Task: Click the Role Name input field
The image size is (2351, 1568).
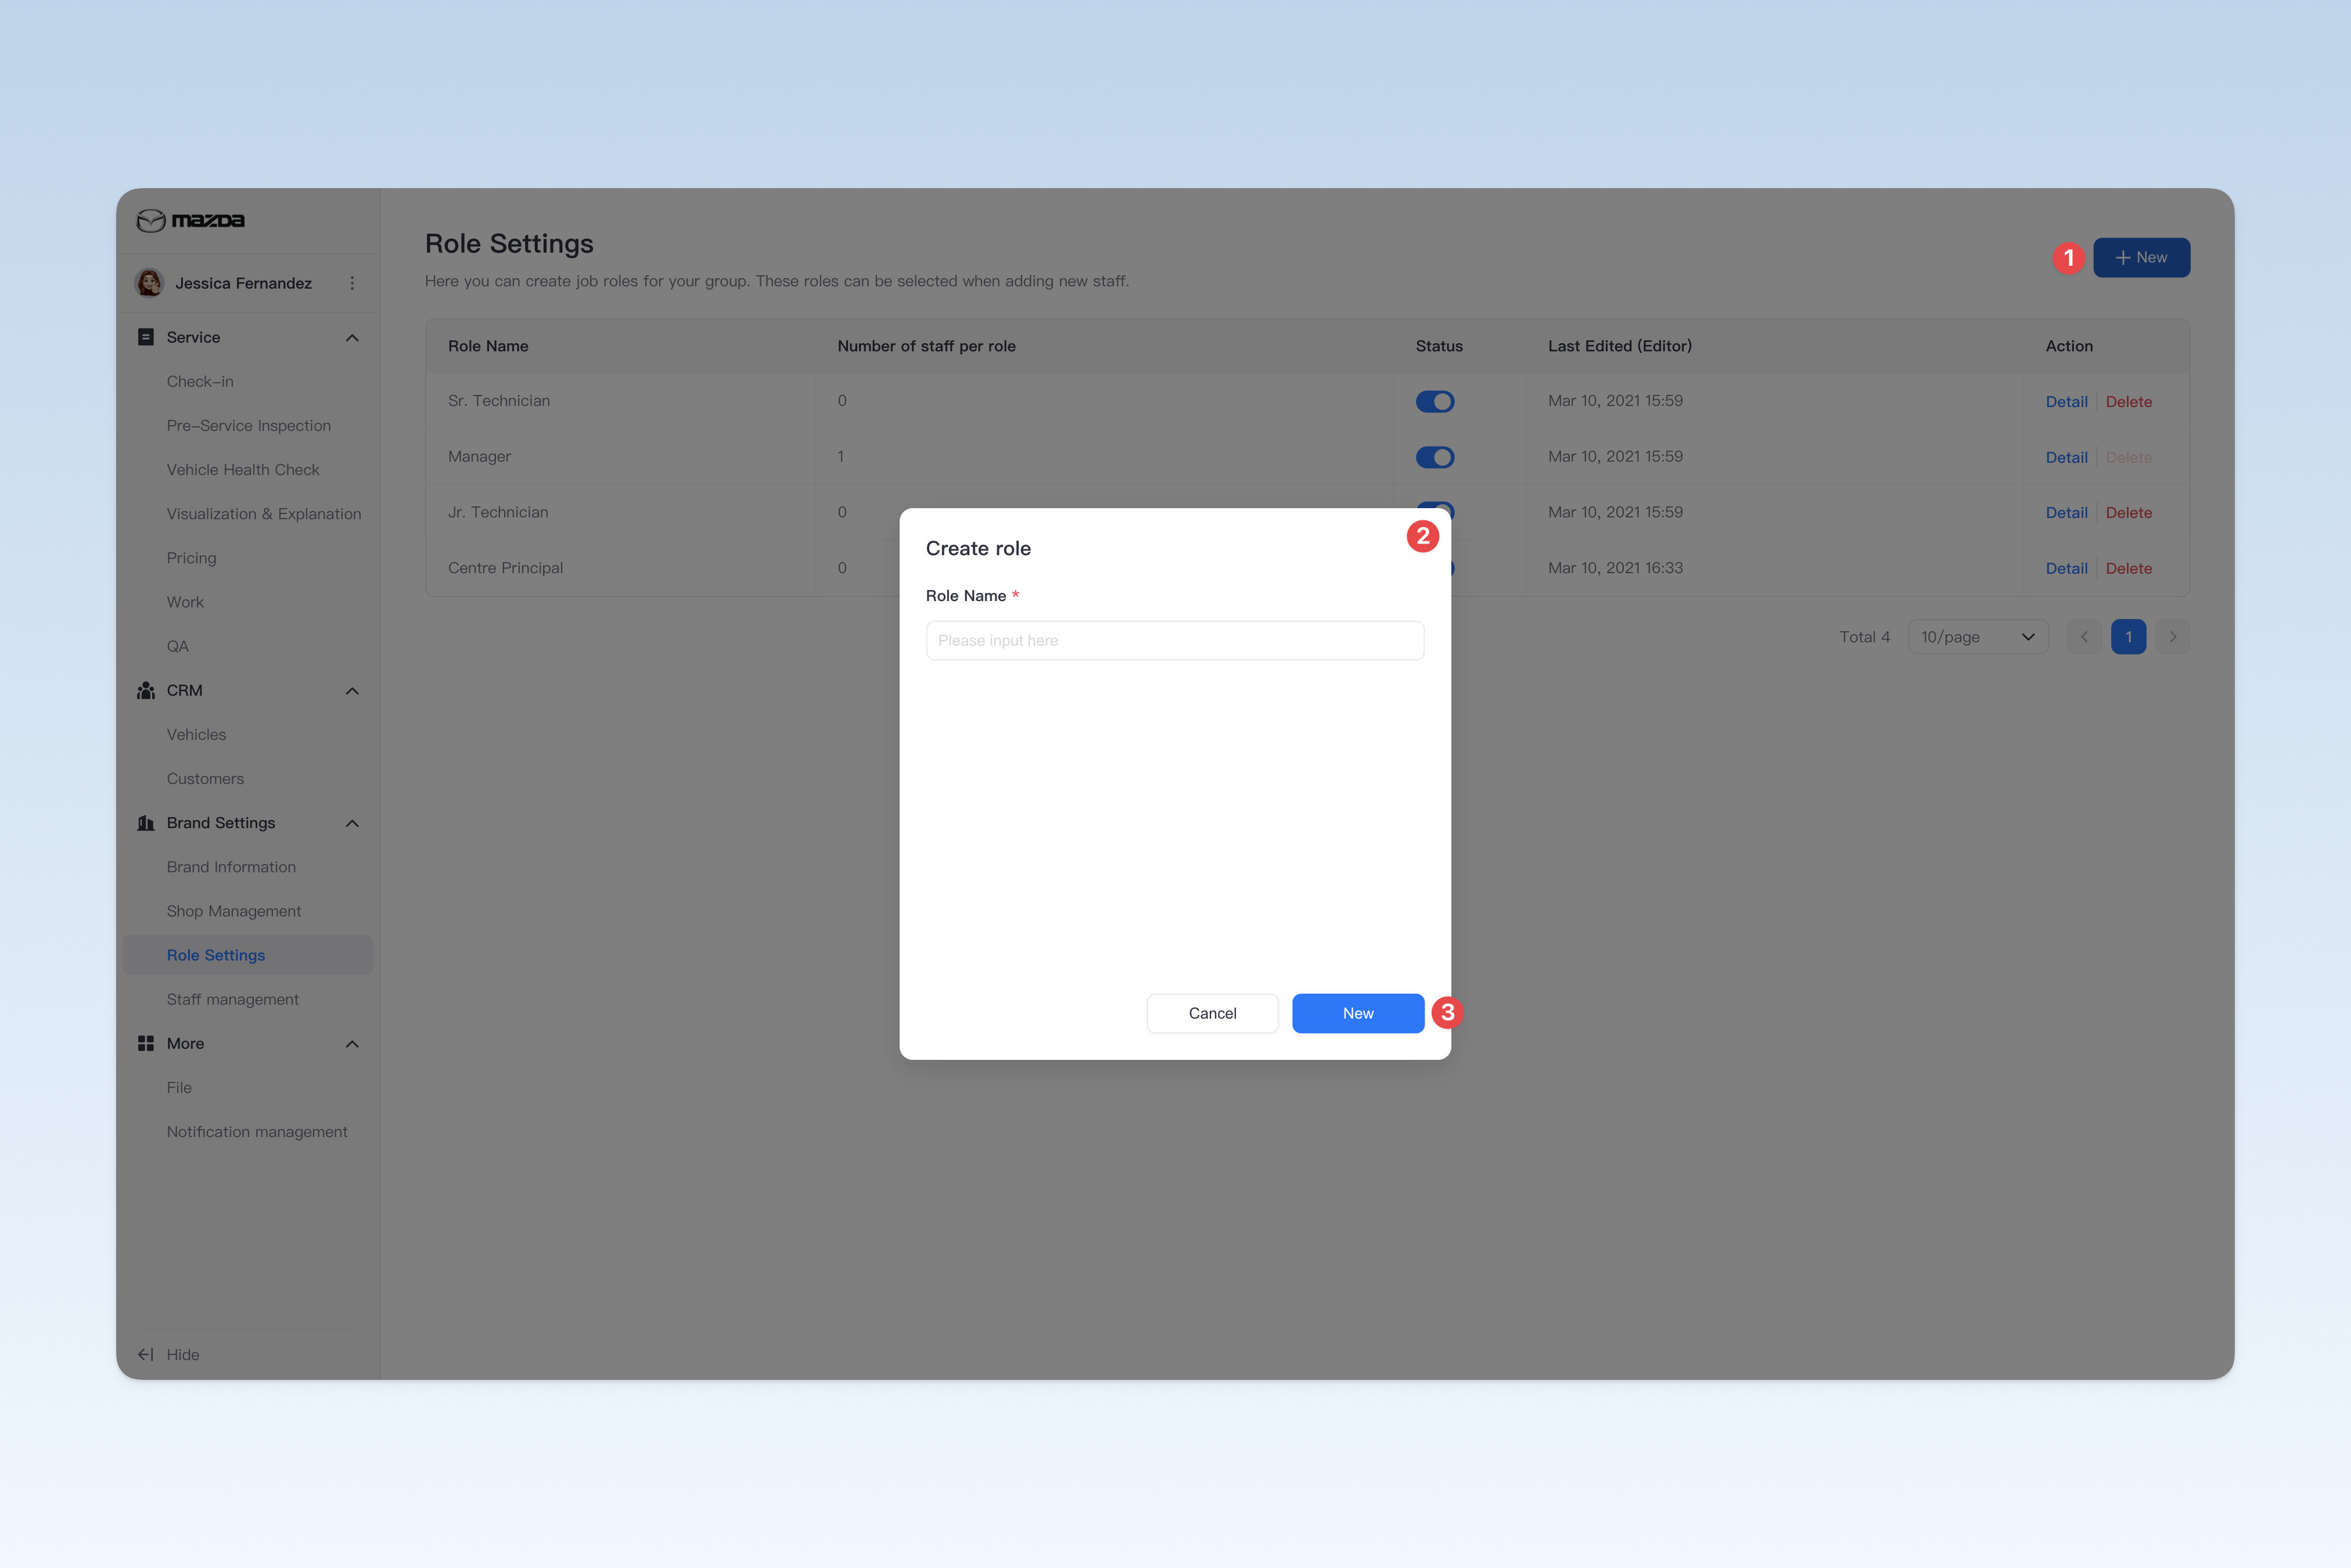Action: (x=1175, y=640)
